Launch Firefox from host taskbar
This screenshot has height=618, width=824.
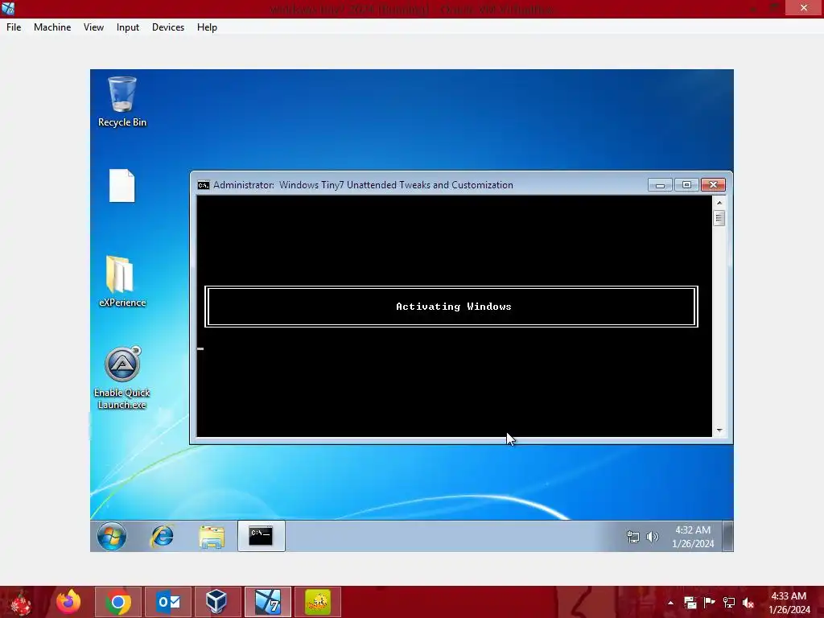click(x=68, y=602)
